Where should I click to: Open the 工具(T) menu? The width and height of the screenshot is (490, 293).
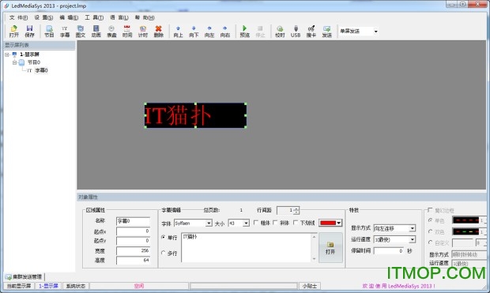94,17
